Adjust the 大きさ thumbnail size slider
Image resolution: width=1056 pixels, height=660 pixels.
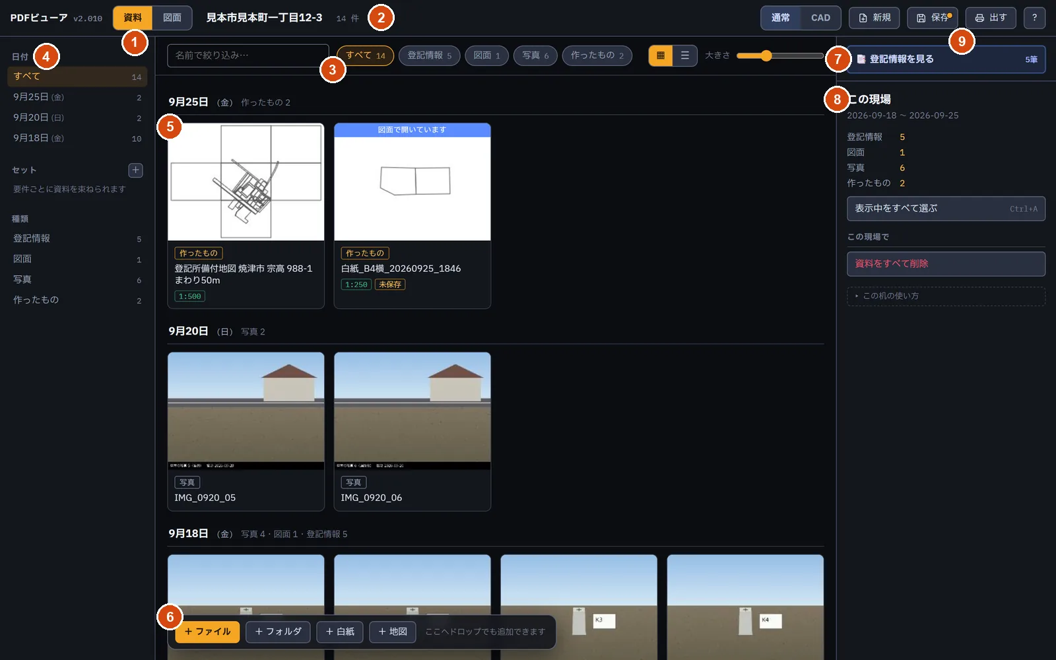point(779,55)
